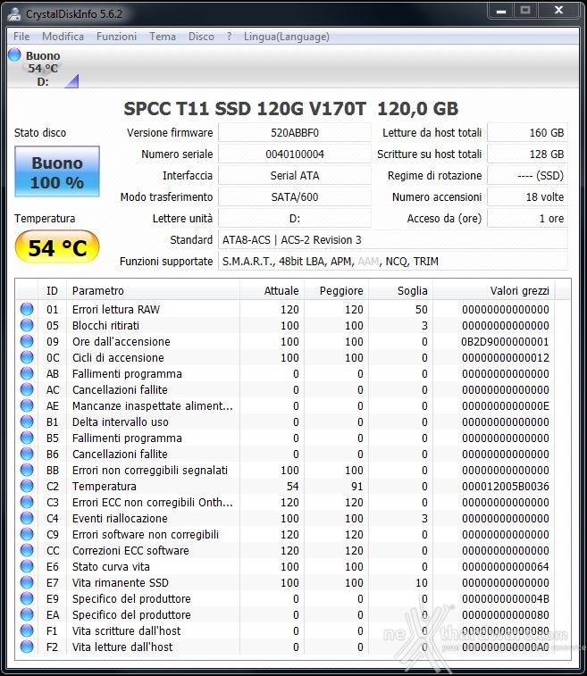This screenshot has width=587, height=676.
Task: Click status orb for C2 Temperatura
Action: point(27,486)
